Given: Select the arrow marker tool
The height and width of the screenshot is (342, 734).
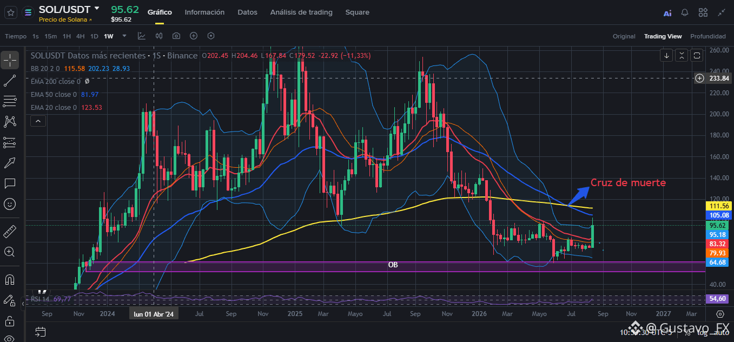Looking at the screenshot, I should (10, 163).
